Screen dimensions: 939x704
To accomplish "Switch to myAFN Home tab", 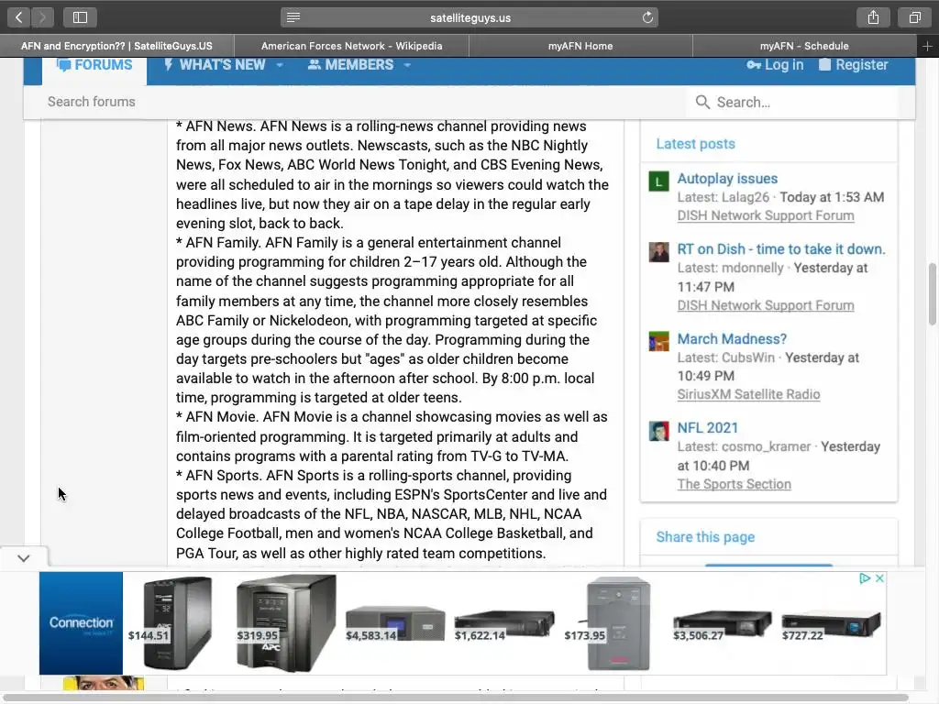I will [x=580, y=46].
